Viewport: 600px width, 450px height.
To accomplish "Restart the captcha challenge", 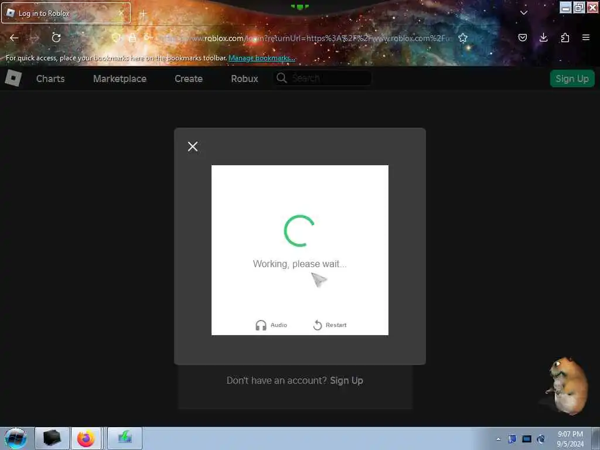I will pyautogui.click(x=329, y=325).
